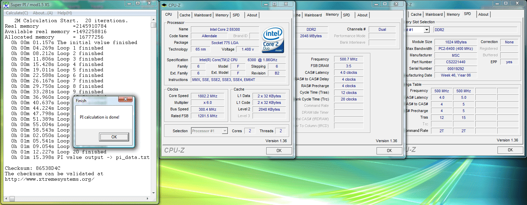
Task: Click About tab in middle CPU-Z window
Action: tap(363, 15)
